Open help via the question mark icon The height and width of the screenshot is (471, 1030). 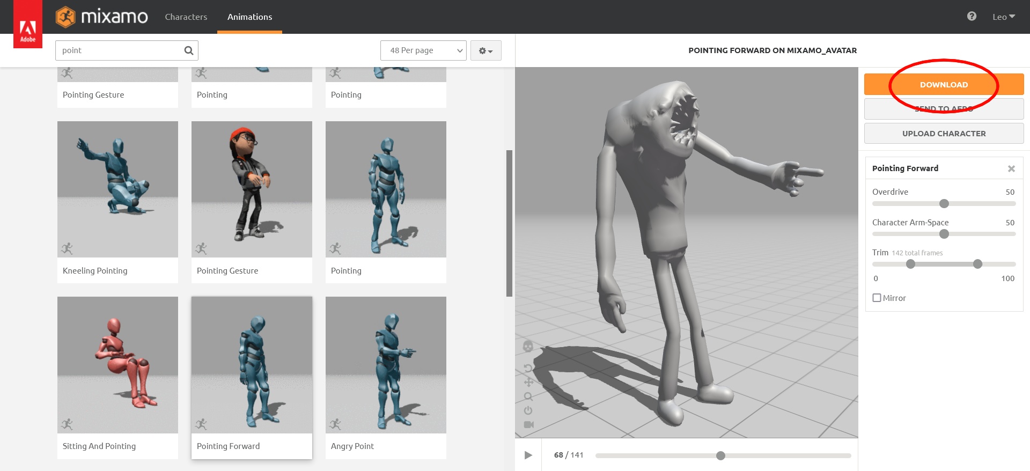coord(972,17)
